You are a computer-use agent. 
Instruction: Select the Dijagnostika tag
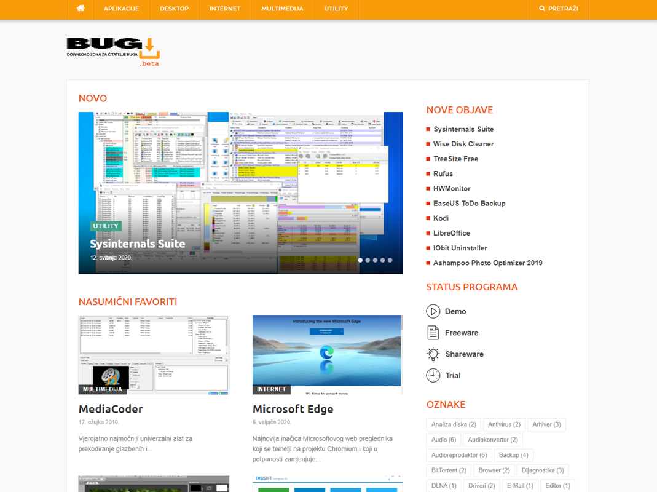tap(543, 470)
